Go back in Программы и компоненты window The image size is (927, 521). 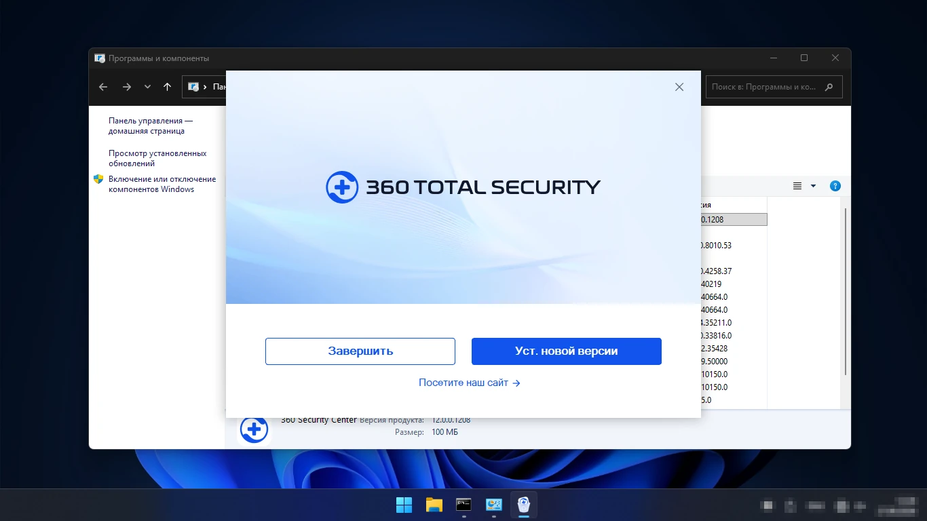pyautogui.click(x=103, y=87)
